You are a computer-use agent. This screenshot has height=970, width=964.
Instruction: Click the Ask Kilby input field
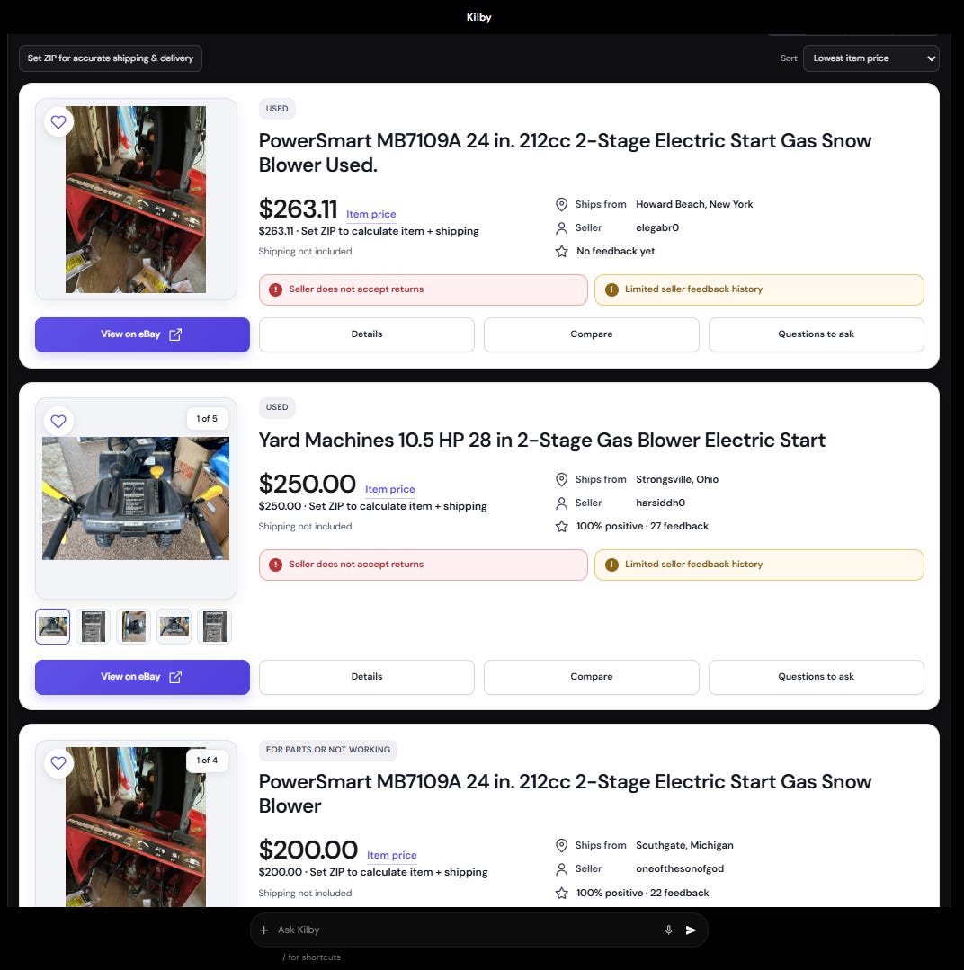tap(467, 930)
